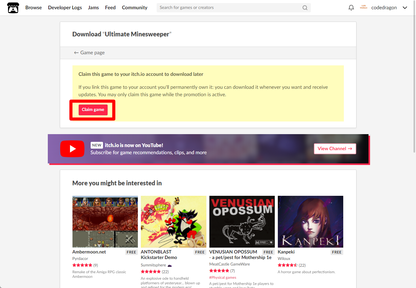Visit MeatCastle GameWare's page
416x288 pixels.
[230, 264]
